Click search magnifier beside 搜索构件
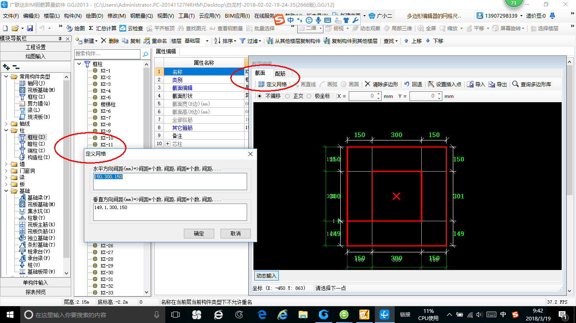This screenshot has height=323, width=576. point(145,54)
